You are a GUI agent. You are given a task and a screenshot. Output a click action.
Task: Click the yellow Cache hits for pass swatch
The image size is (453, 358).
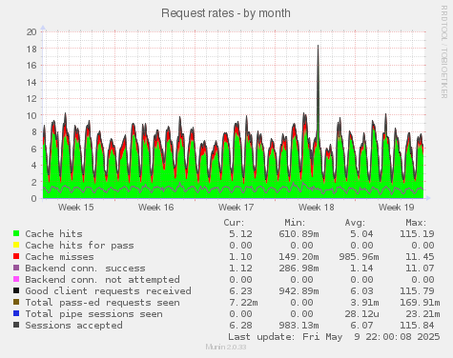tap(16, 245)
